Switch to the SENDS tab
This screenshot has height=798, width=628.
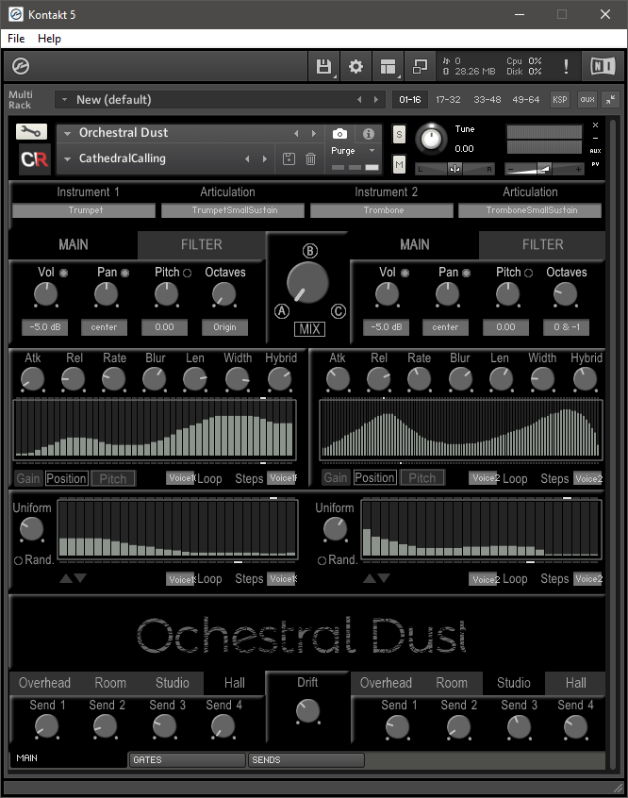306,760
